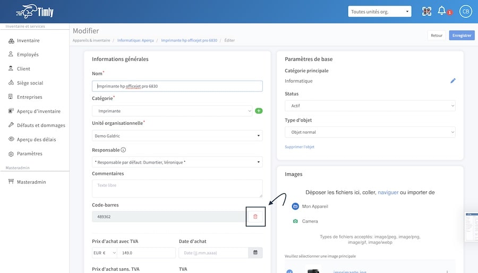
Task: Open Entreprises in sidebar
Action: 29,97
